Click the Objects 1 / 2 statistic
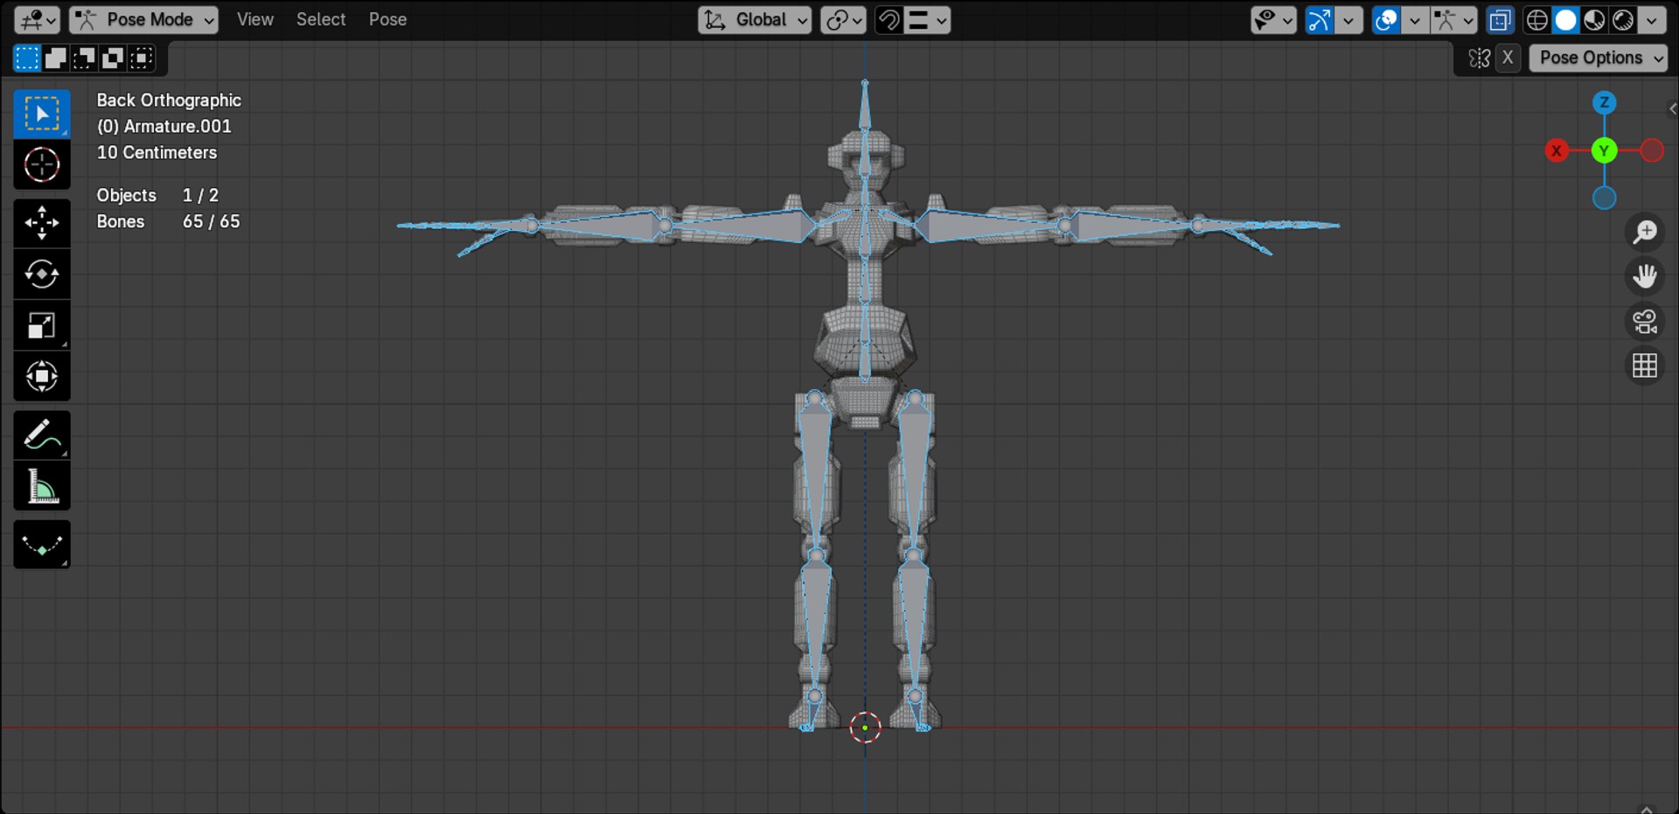 point(157,196)
